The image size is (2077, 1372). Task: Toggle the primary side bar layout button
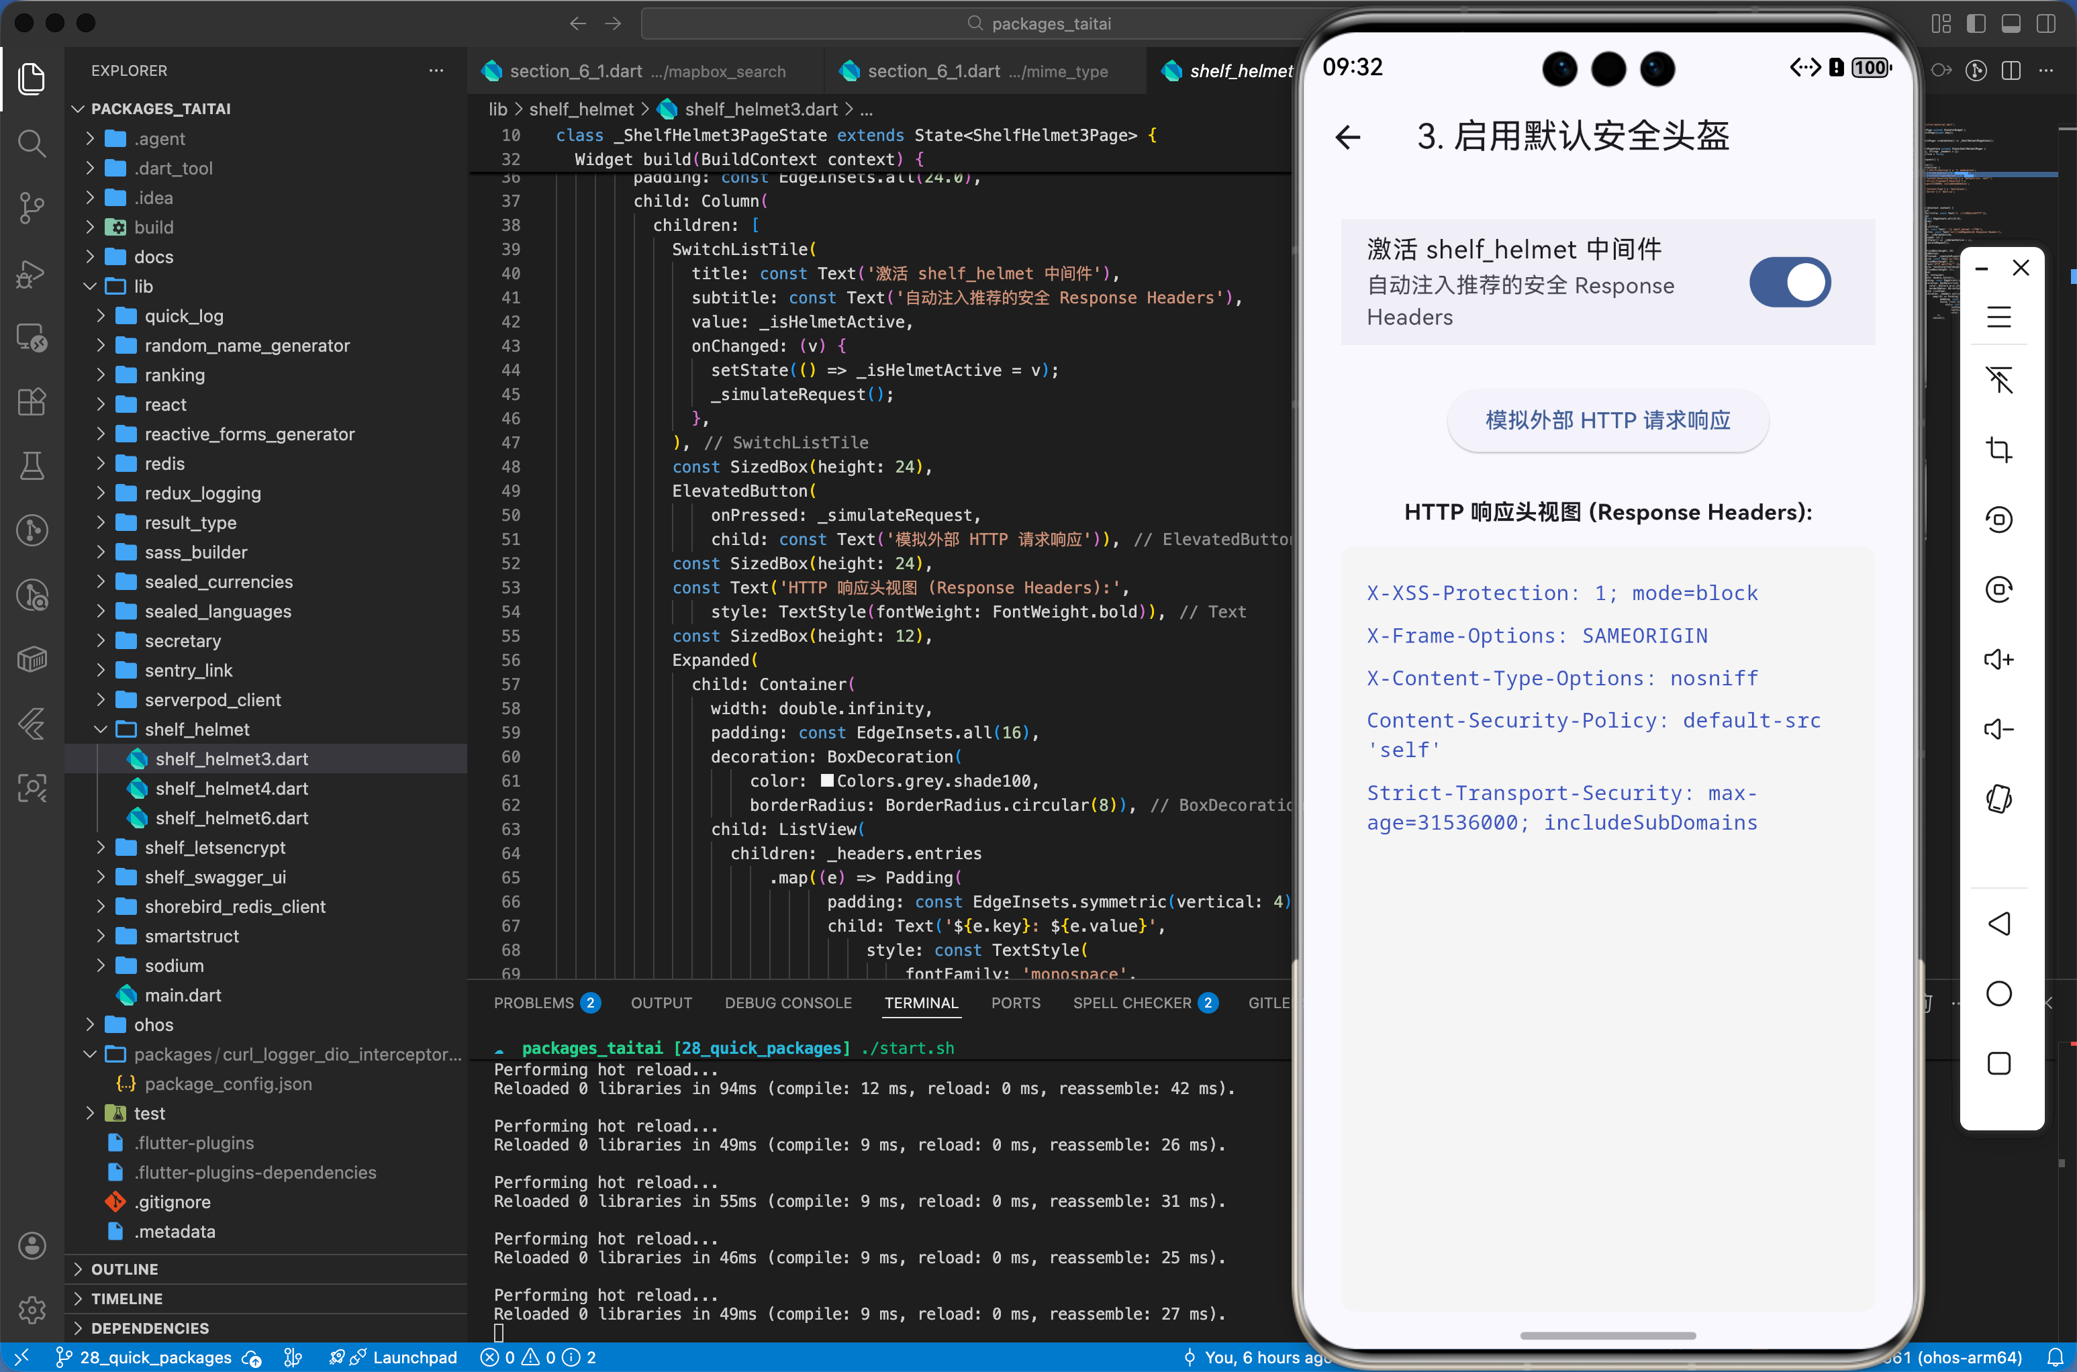pyautogui.click(x=1976, y=23)
